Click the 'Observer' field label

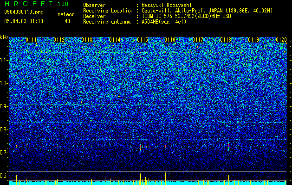click(x=94, y=5)
